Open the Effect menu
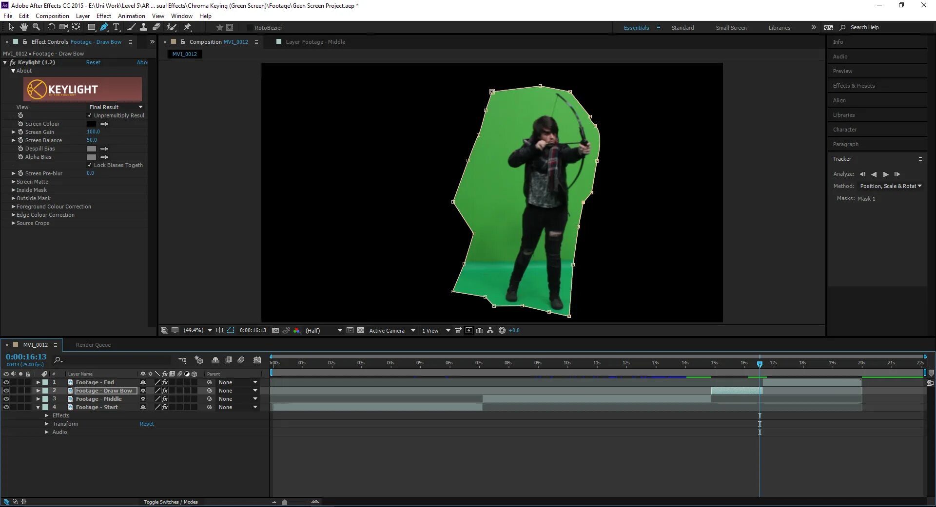The image size is (936, 507). click(103, 16)
